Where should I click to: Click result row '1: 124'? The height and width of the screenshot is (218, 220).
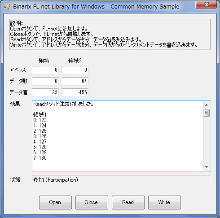(40, 126)
